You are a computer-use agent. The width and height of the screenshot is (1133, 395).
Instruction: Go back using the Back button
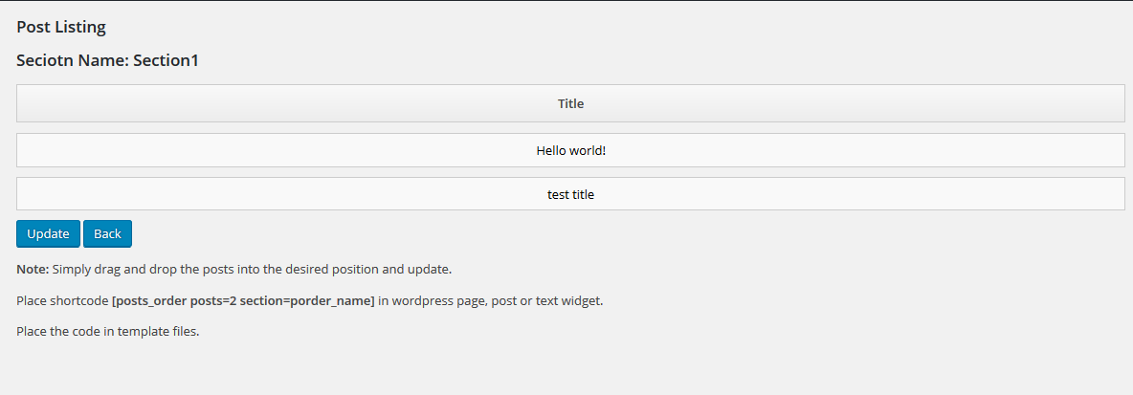(x=107, y=234)
